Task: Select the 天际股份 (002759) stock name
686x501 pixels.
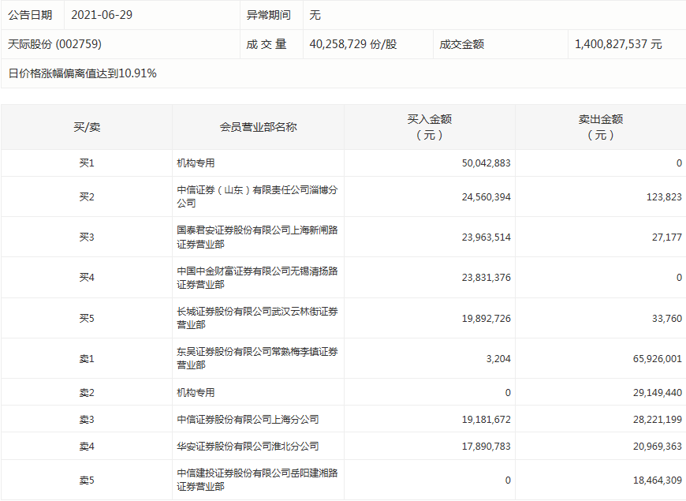Action: point(54,44)
